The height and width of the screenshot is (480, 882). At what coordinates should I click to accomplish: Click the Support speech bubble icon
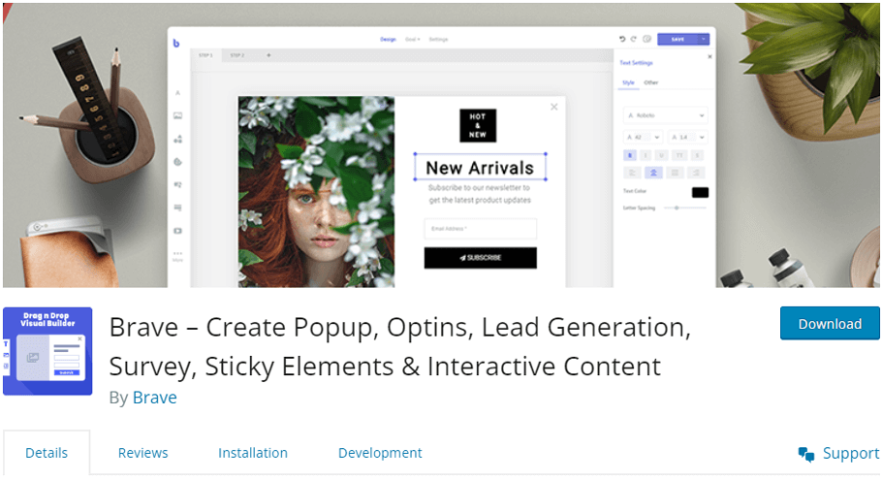point(805,454)
